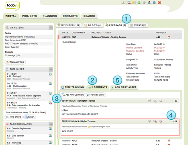Stop tracking on 9.4 - Data preparation for transfer
Viewport: 188px width, 145px height.
[x=50, y=103]
